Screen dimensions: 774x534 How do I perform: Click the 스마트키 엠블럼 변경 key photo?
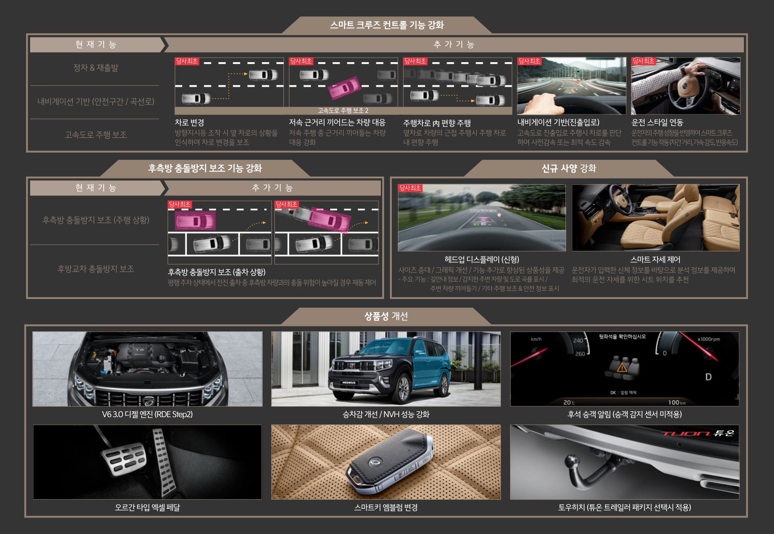coord(386,462)
